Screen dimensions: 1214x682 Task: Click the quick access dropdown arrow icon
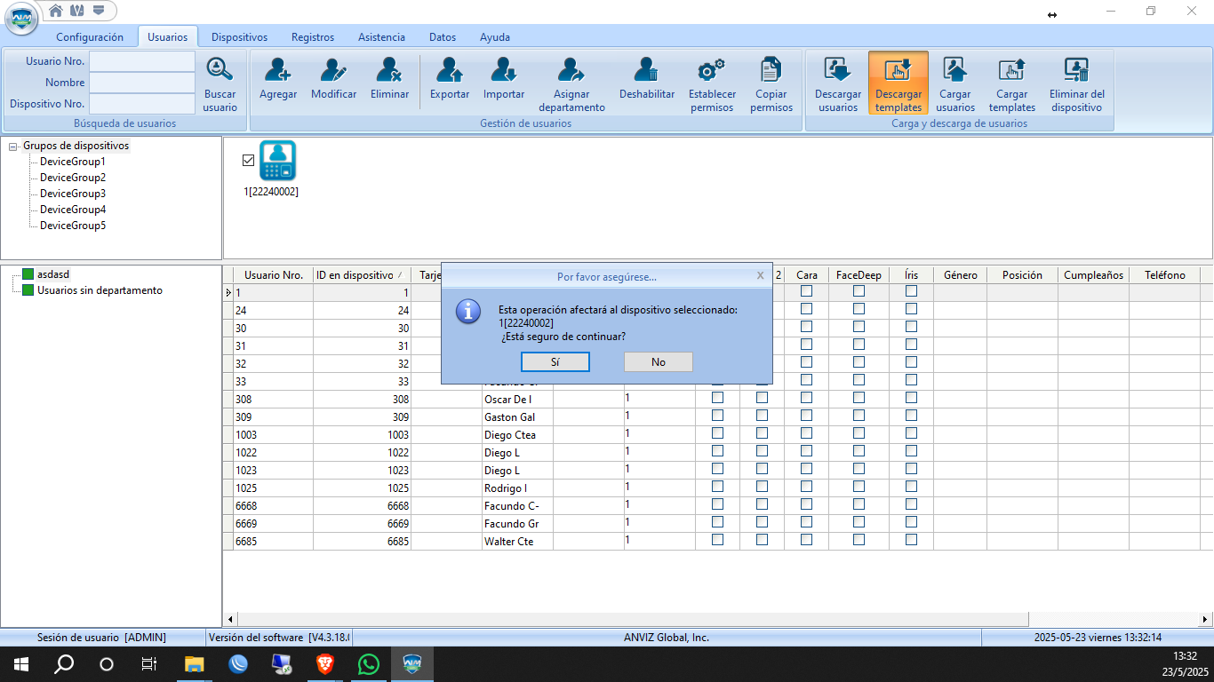click(x=98, y=11)
